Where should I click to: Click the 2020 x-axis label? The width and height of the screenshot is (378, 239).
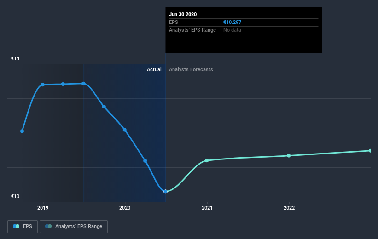pyautogui.click(x=125, y=208)
